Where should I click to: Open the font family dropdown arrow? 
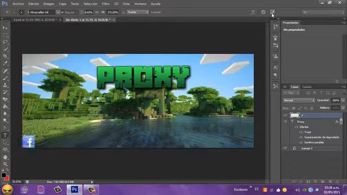point(58,12)
